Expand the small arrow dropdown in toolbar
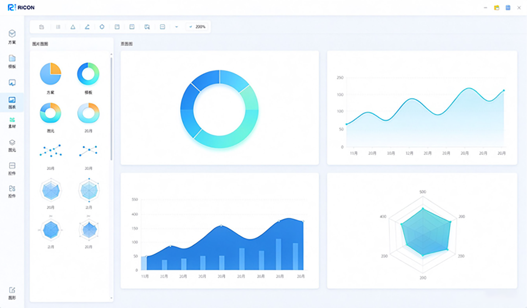The width and height of the screenshot is (527, 308). point(176,27)
